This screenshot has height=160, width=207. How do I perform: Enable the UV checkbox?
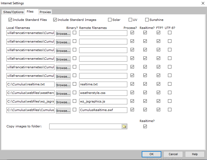coord(130,20)
